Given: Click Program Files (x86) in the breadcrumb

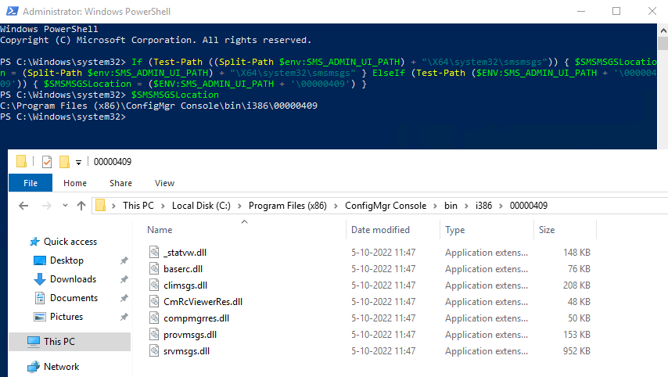Looking at the screenshot, I should [x=288, y=206].
